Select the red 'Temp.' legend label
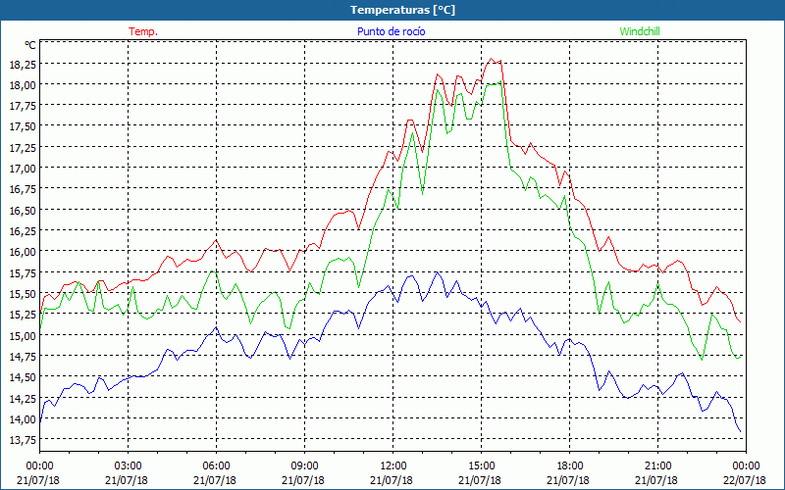 [x=143, y=31]
